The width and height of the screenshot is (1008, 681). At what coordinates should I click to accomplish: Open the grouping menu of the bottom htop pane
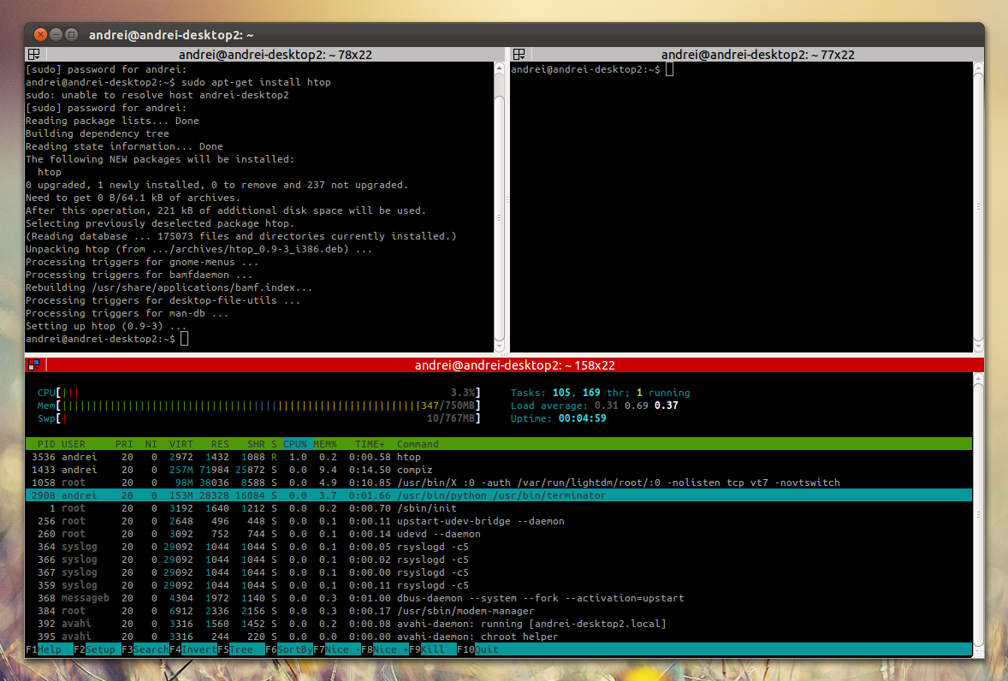[x=33, y=364]
